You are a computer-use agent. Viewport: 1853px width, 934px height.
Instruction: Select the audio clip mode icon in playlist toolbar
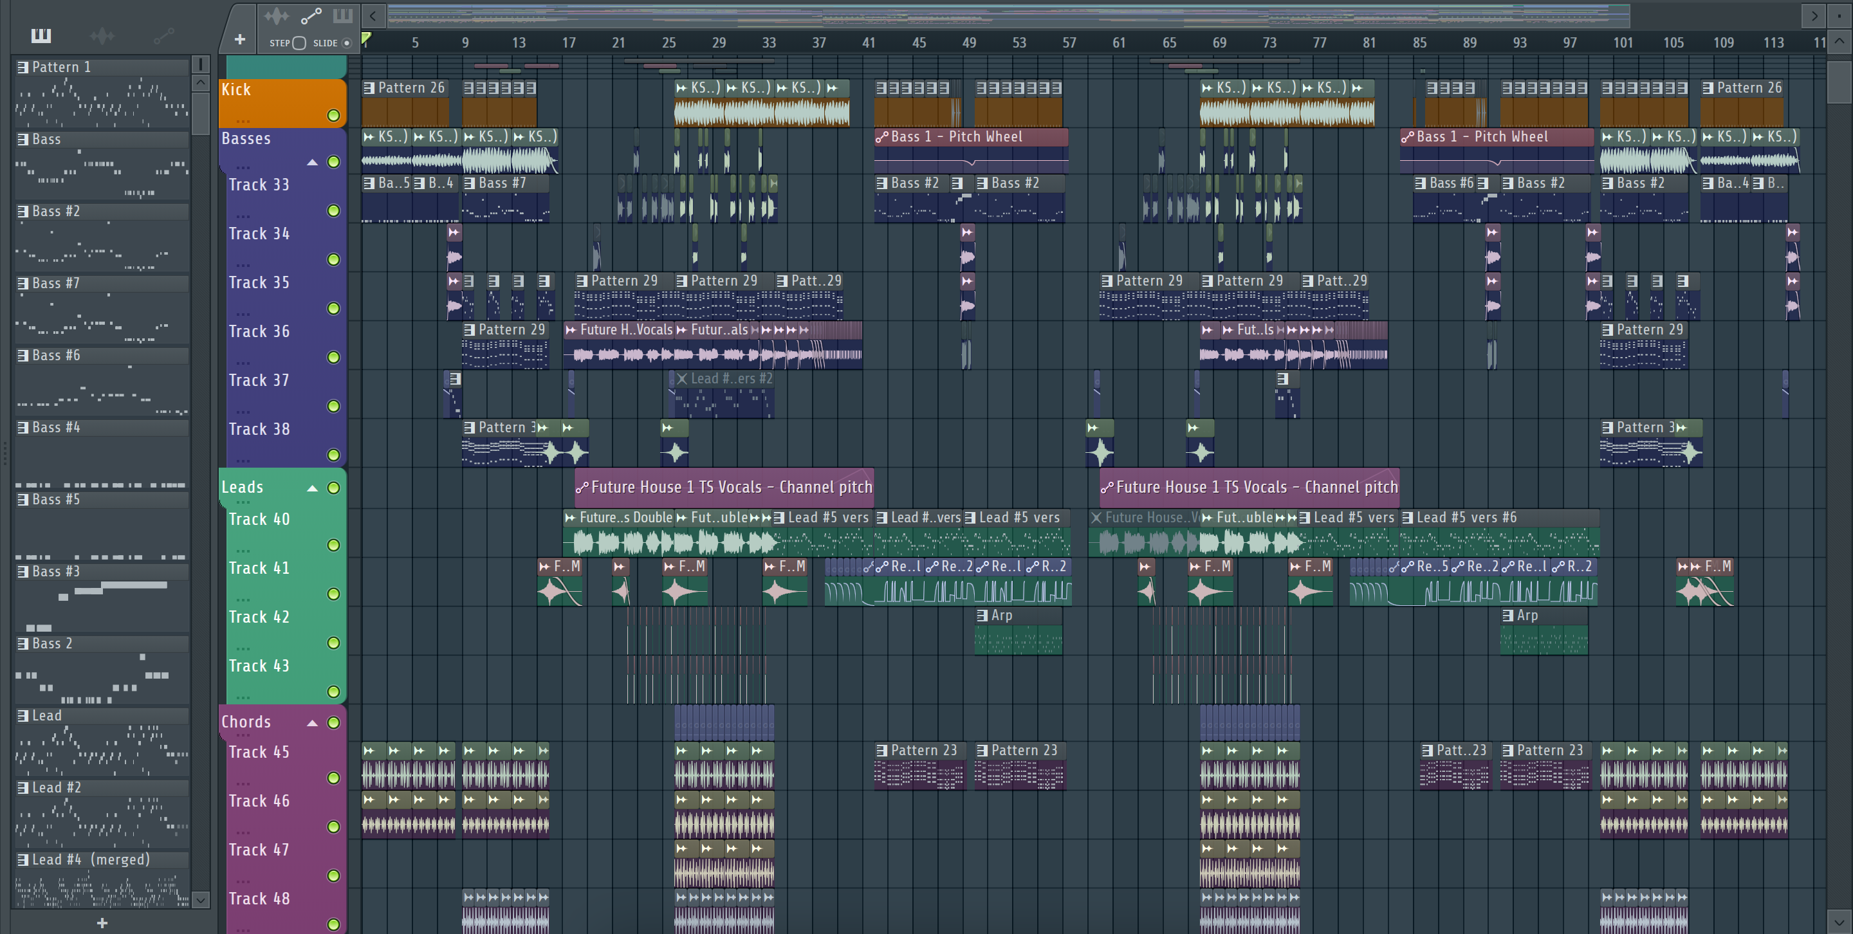tap(276, 16)
